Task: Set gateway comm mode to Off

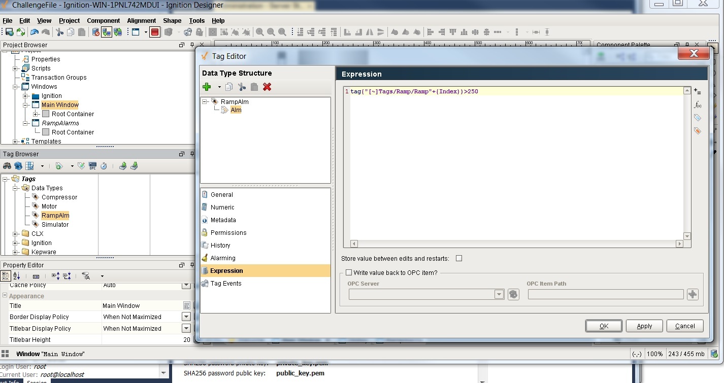Action: coord(95,32)
